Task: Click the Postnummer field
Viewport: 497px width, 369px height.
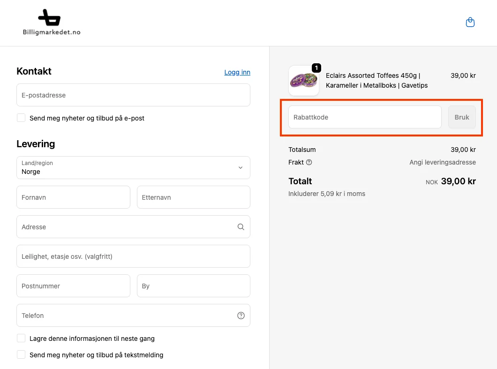Action: click(73, 286)
